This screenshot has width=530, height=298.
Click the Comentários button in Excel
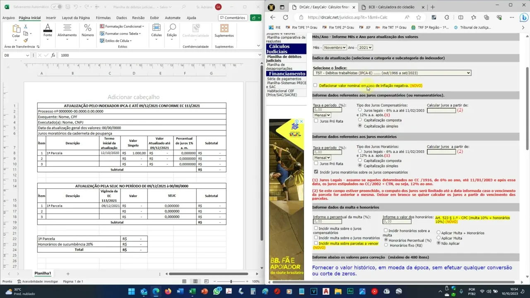(233, 18)
